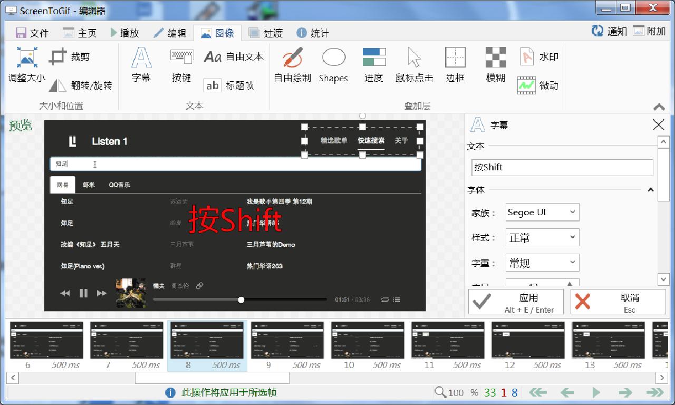Add a border (边框) overlay
Screen dimensions: 675x405
click(455, 64)
